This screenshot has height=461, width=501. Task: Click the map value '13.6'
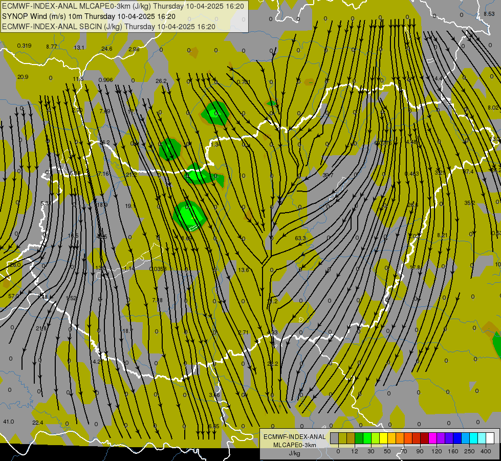(x=244, y=270)
